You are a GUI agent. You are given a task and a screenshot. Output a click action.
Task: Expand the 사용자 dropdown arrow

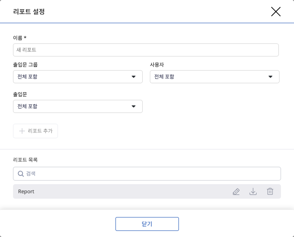click(270, 77)
